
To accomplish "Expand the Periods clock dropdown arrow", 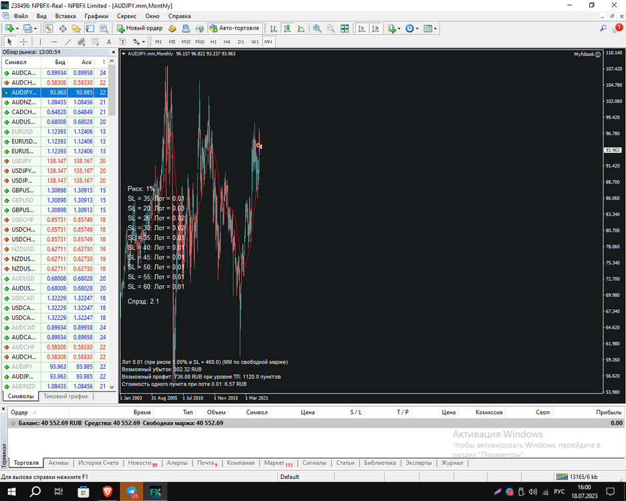I will (x=417, y=28).
